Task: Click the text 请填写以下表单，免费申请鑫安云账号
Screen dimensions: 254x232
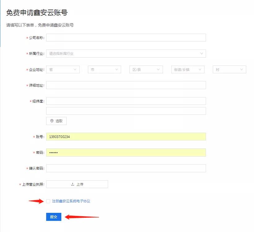Action: click(40, 25)
